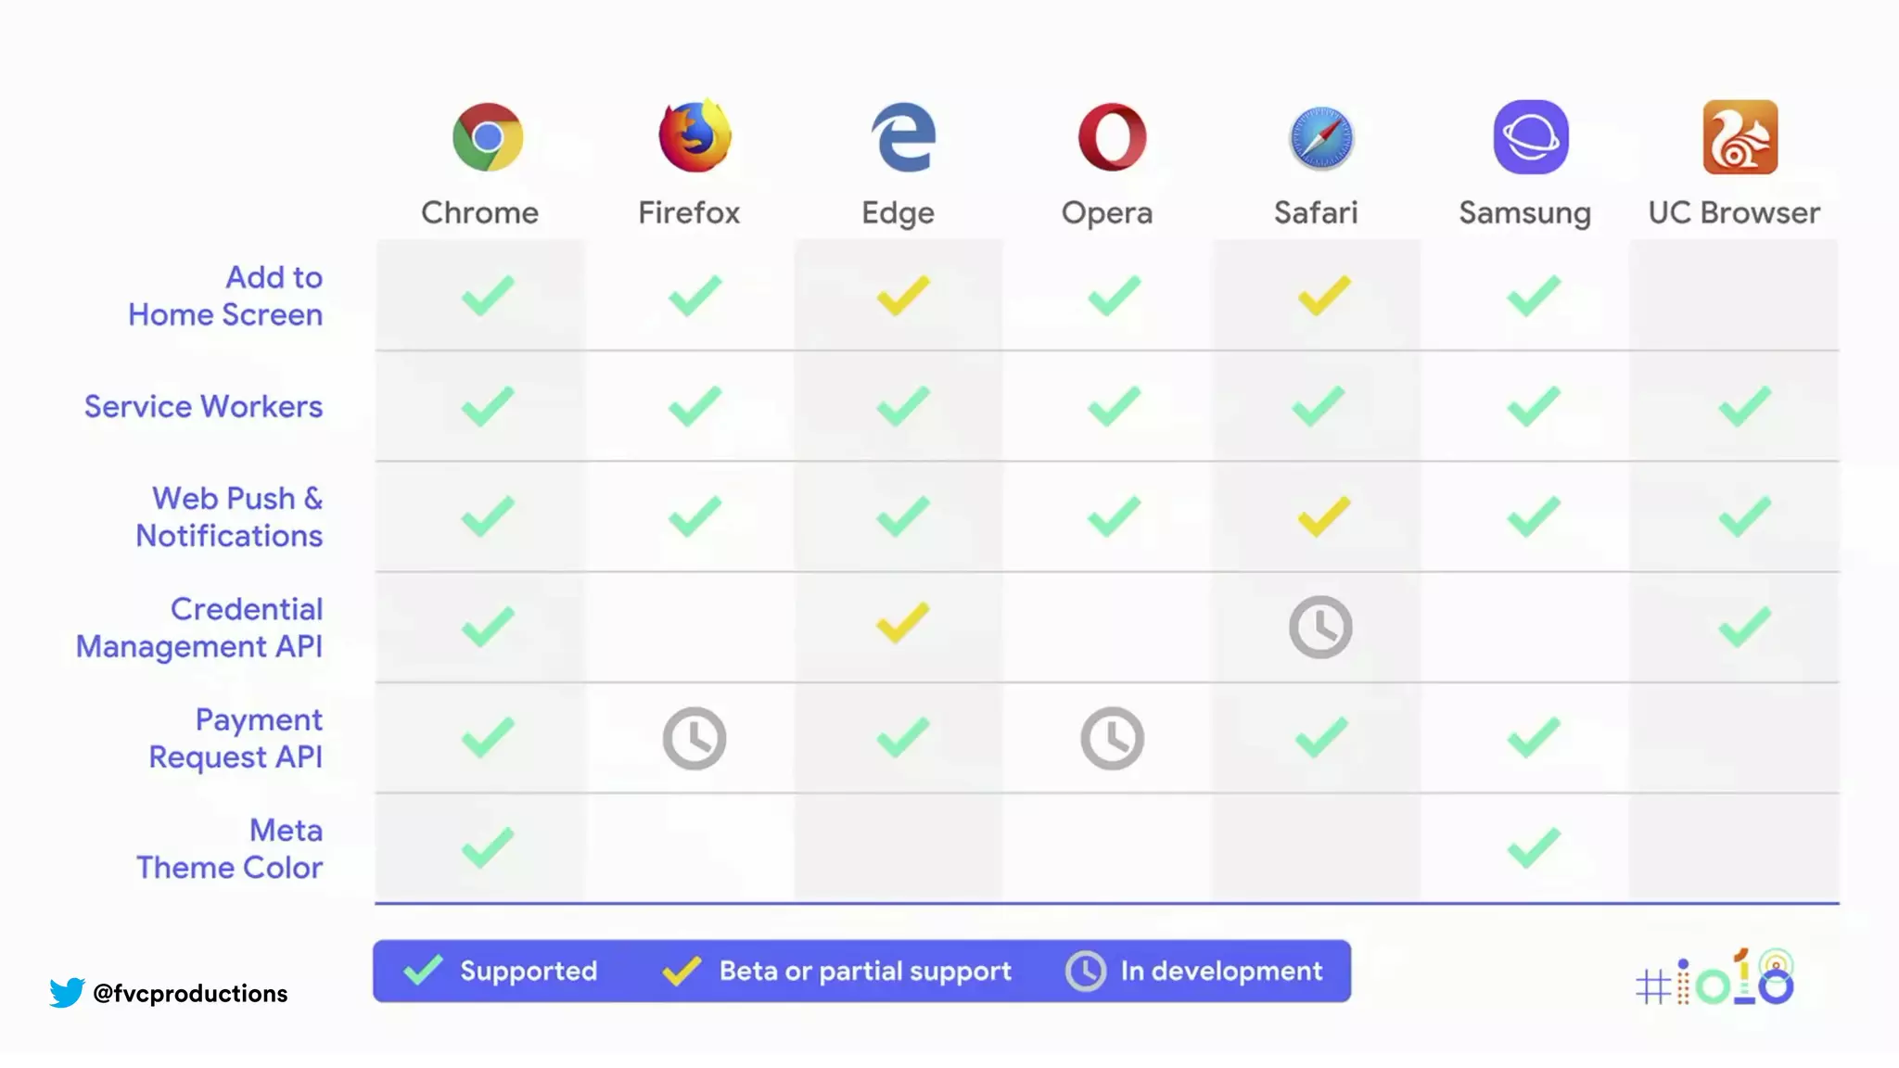Click Edge's yellow Add to Home Screen checkmark

pos(903,296)
